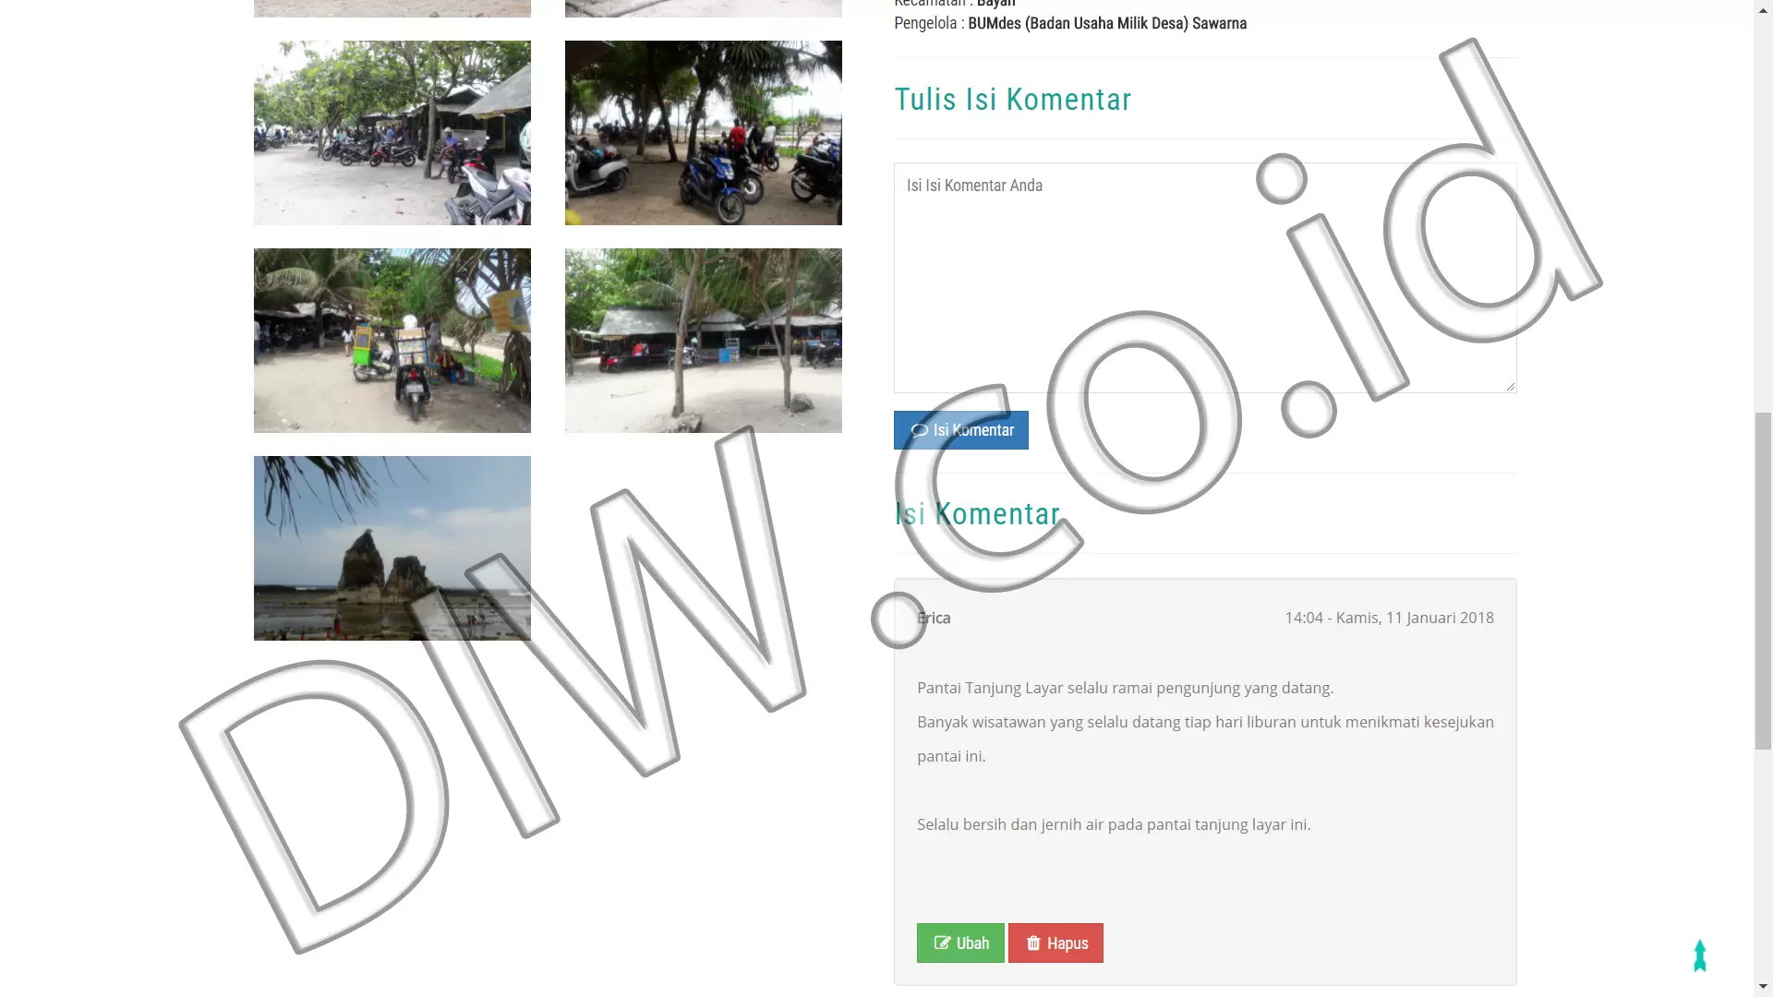Click the commenter name Erica
The height and width of the screenshot is (997, 1773).
tap(934, 618)
